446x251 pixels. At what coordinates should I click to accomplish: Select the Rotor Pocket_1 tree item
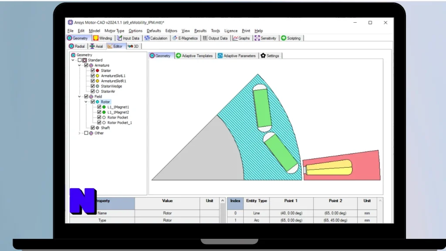tap(120, 122)
